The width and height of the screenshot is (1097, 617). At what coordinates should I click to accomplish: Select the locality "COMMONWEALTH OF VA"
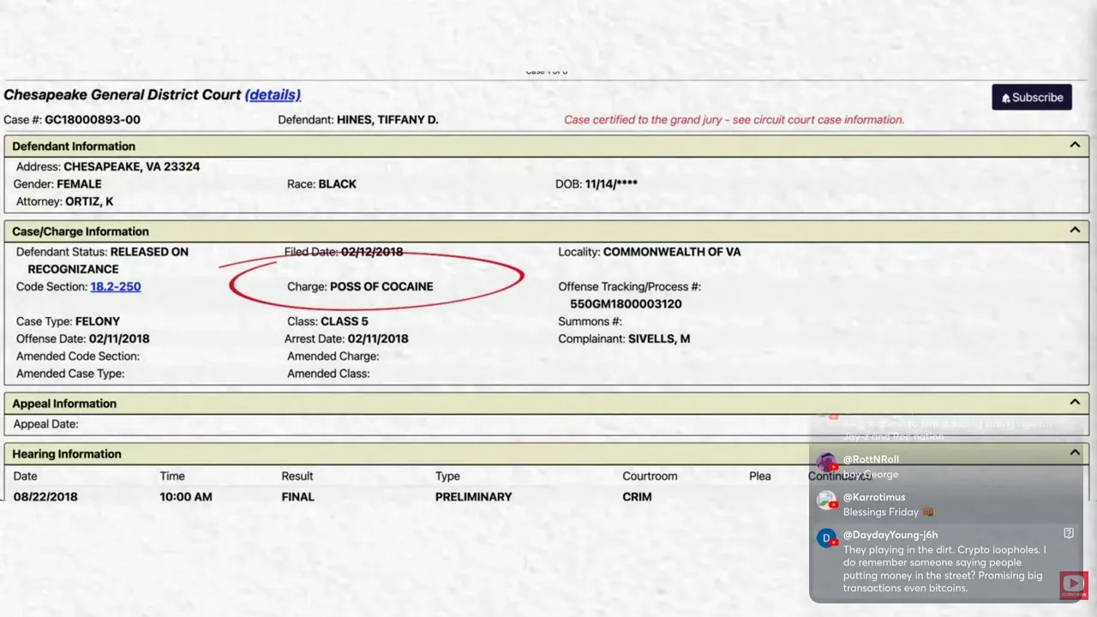click(672, 252)
